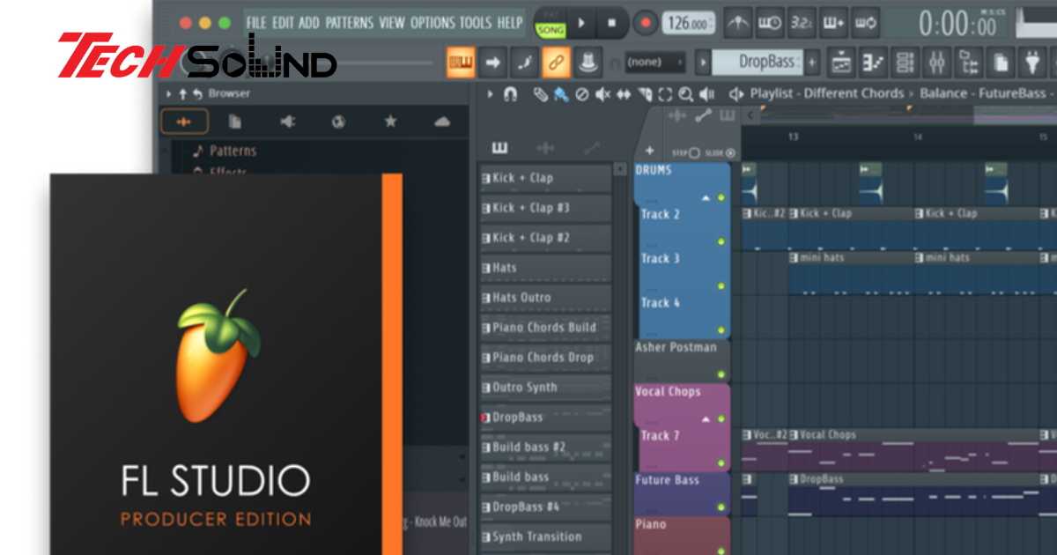Image resolution: width=1057 pixels, height=555 pixels.
Task: Click the Browser up-arrow icon
Action: [x=182, y=93]
